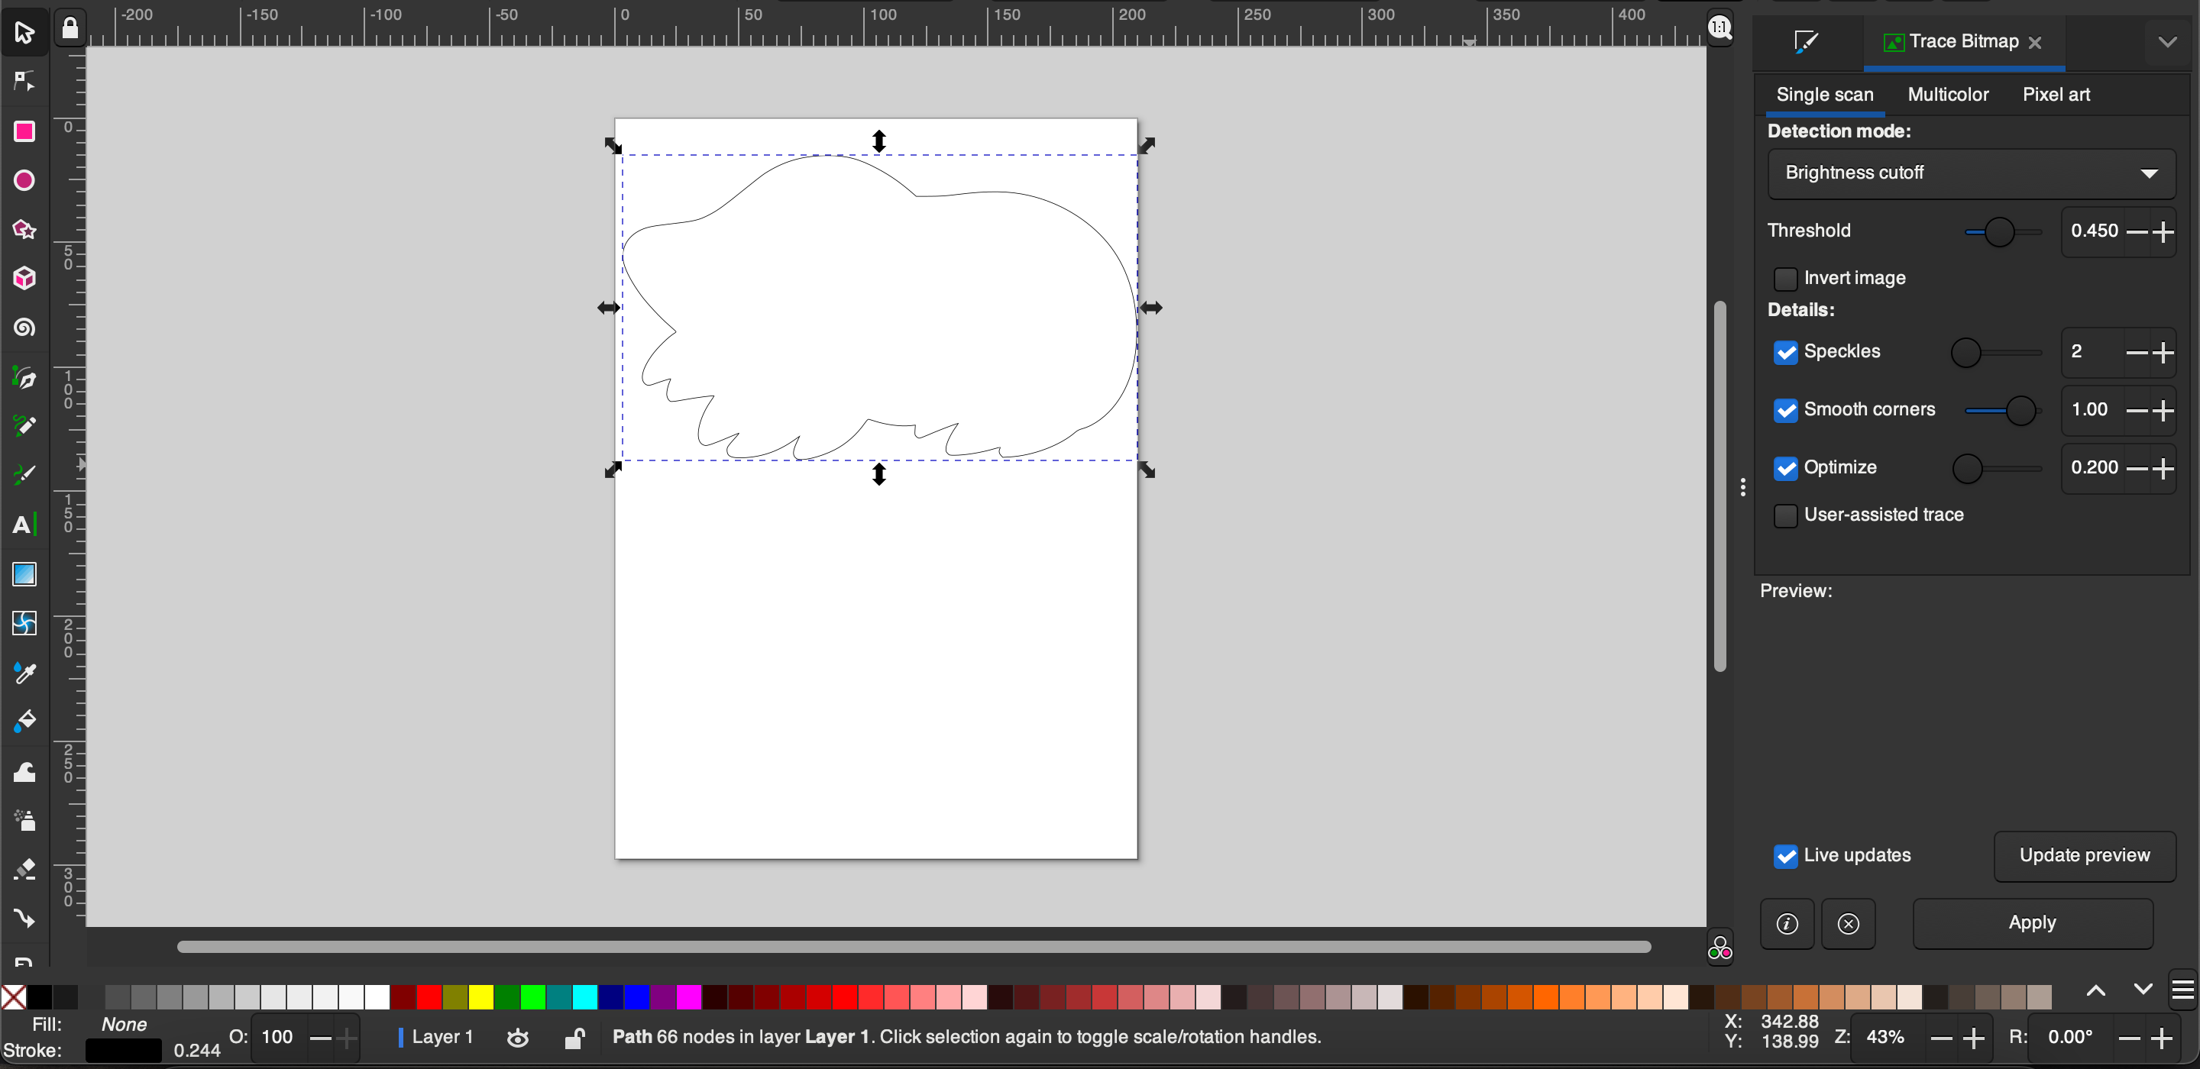Select the Rectangle tool
This screenshot has width=2200, height=1069.
(x=24, y=131)
